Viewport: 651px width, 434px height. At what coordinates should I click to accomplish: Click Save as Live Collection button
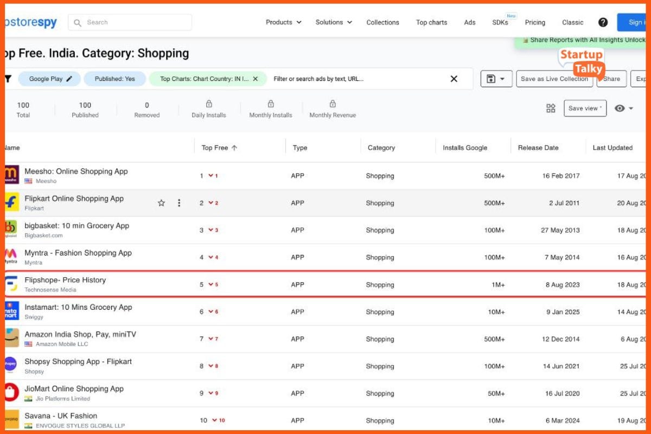(554, 79)
